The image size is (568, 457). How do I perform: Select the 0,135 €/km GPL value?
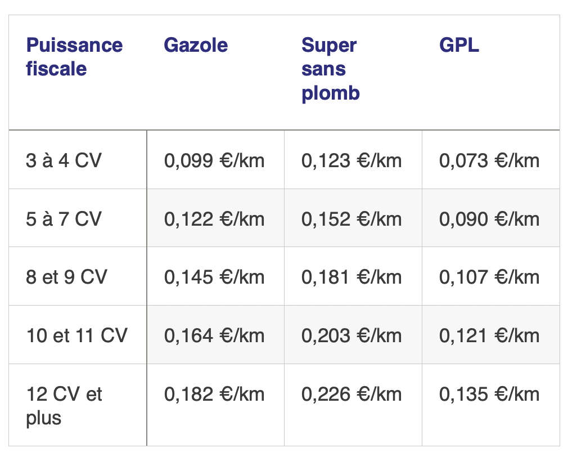pyautogui.click(x=489, y=395)
